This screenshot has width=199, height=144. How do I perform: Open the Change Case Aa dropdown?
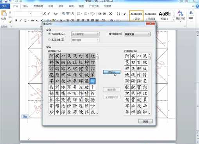click(56, 14)
